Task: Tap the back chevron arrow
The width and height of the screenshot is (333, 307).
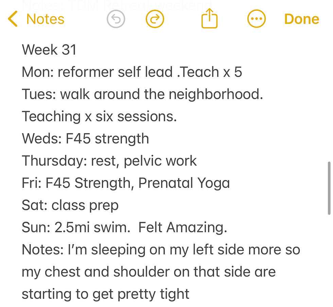Action: pos(13,19)
